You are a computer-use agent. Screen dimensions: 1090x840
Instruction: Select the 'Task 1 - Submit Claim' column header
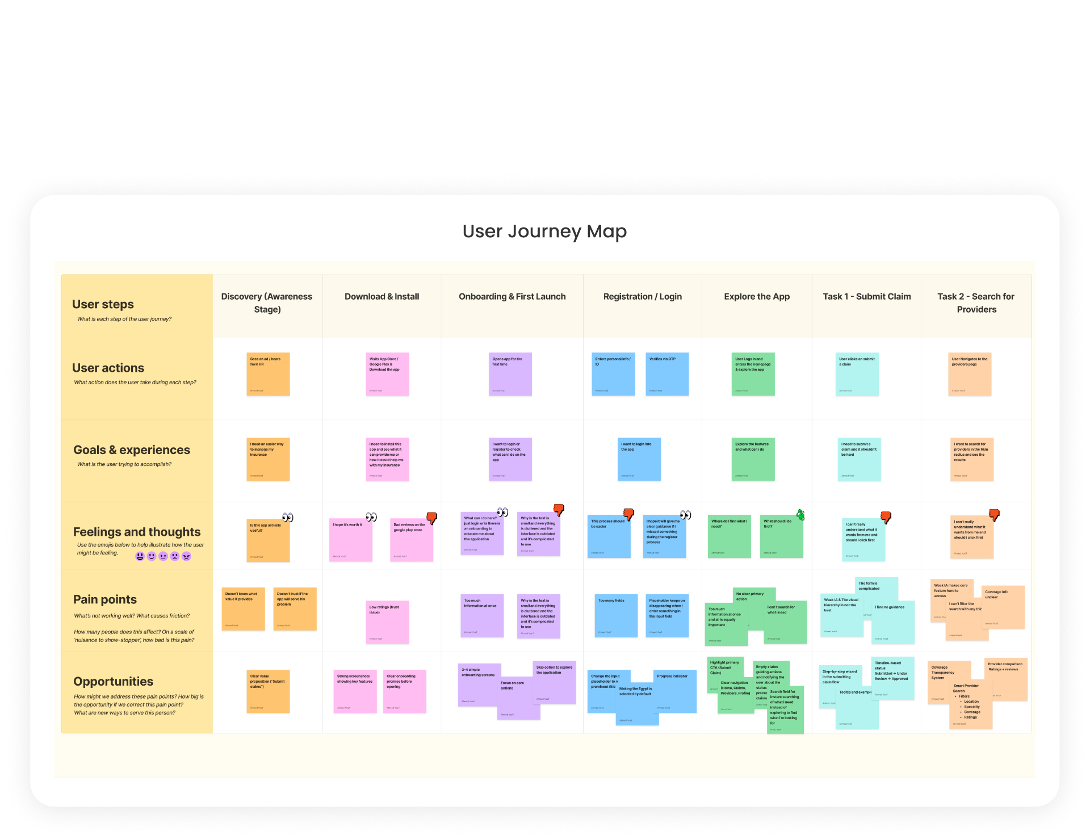point(867,296)
